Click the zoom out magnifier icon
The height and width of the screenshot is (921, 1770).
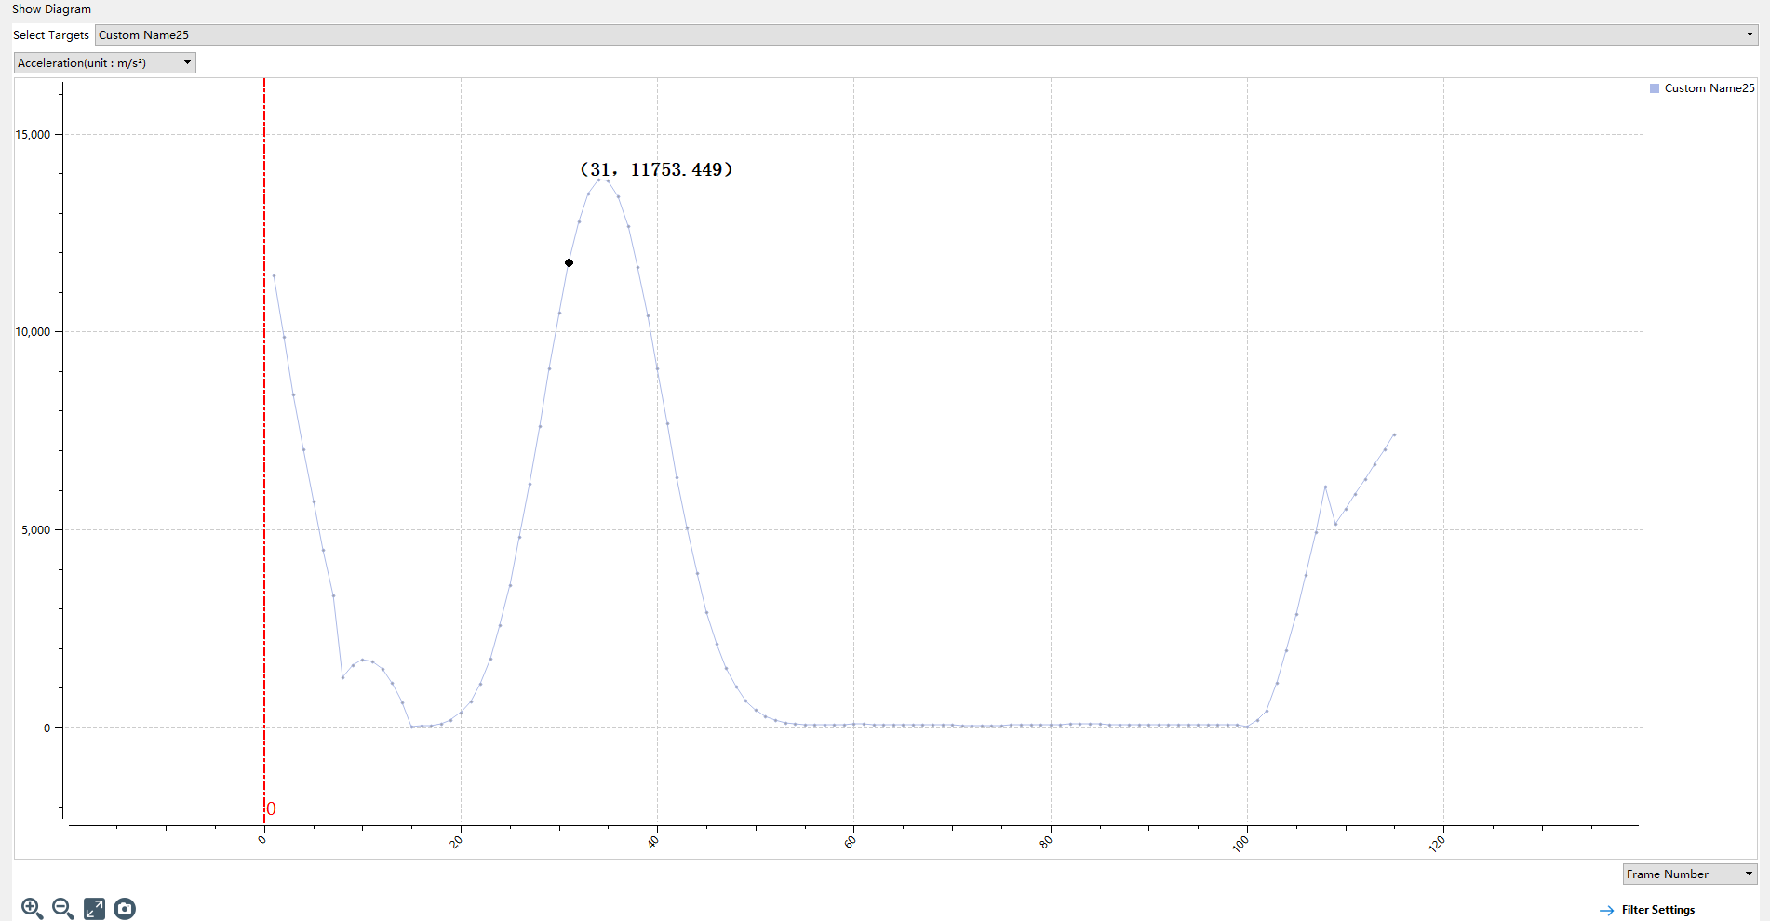pos(62,909)
